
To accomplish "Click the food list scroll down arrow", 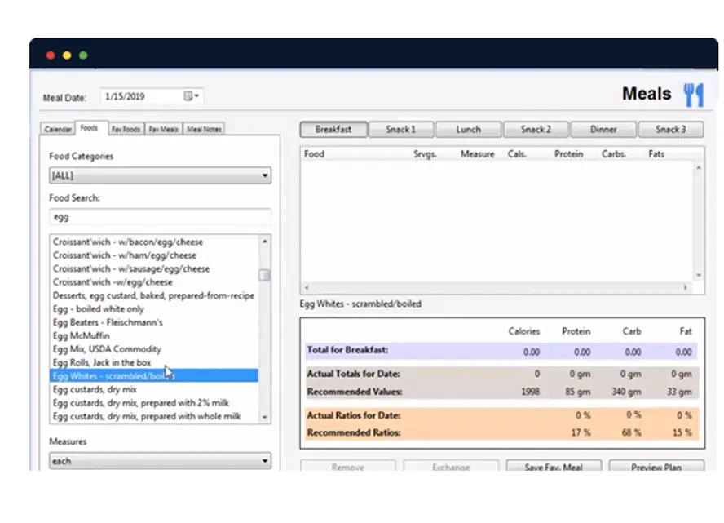I will pyautogui.click(x=264, y=417).
